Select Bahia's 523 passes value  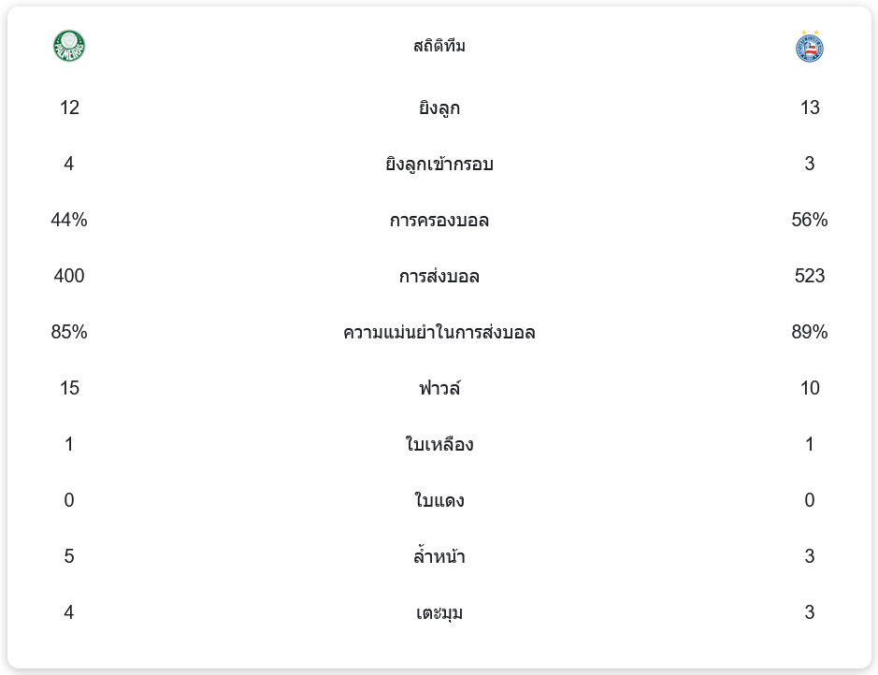point(809,277)
